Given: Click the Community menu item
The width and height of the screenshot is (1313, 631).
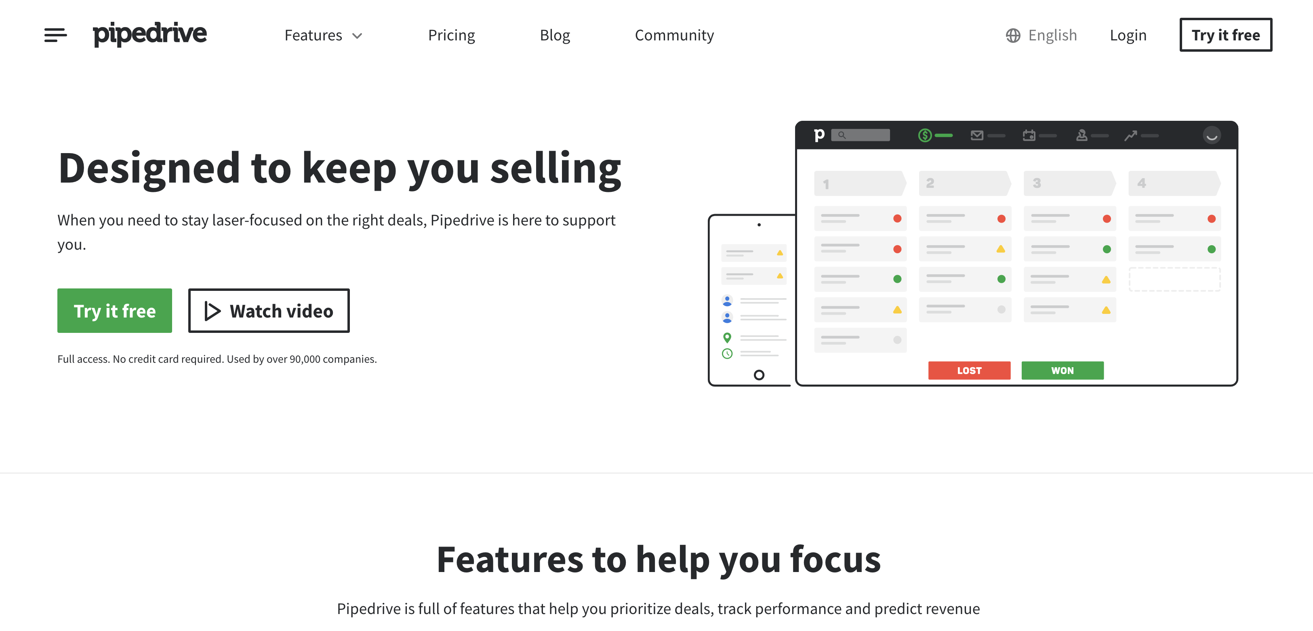Looking at the screenshot, I should tap(674, 34).
